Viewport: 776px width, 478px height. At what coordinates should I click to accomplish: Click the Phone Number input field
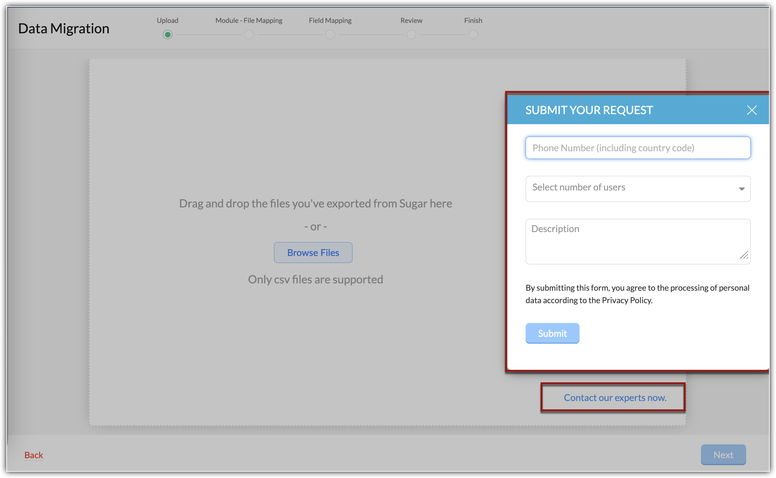[638, 148]
